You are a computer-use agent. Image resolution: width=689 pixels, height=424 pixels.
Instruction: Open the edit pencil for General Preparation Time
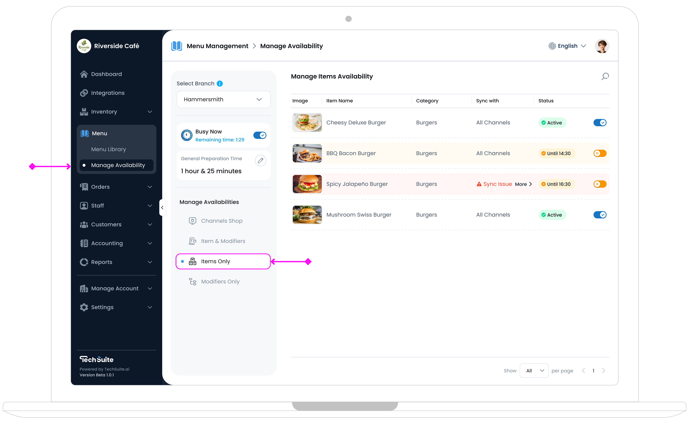(x=260, y=161)
